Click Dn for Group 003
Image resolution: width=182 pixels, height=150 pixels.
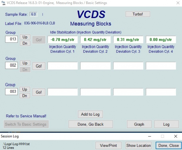(25, 96)
